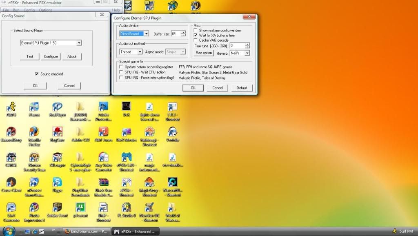Click the Fine tune value field

237,46
